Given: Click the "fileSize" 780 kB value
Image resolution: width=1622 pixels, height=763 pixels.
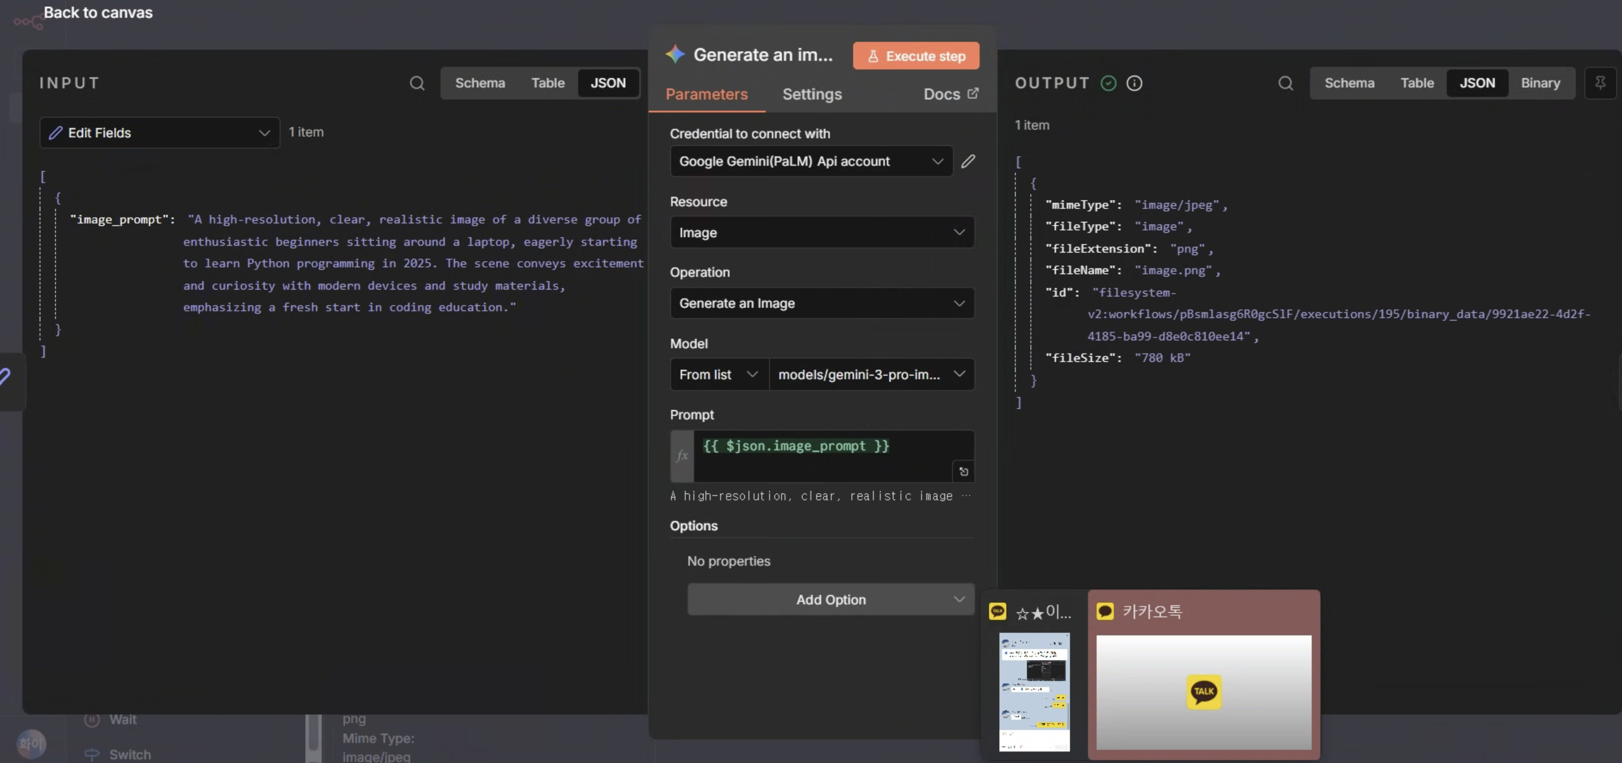Looking at the screenshot, I should [1163, 358].
